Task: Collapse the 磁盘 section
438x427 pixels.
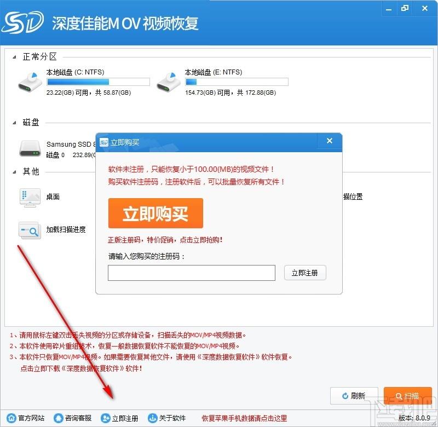Action: [14, 123]
